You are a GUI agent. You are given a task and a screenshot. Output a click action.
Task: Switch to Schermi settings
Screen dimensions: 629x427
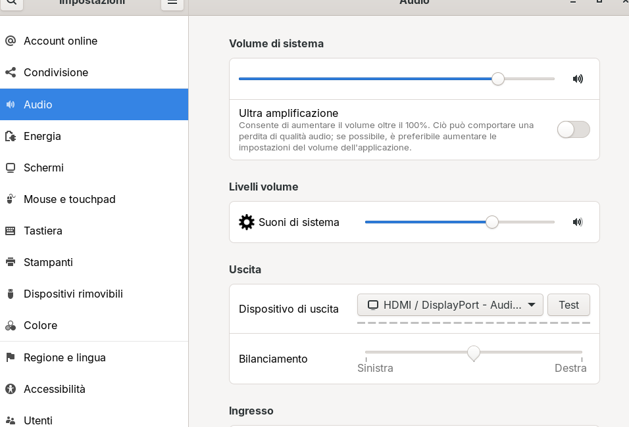(x=94, y=168)
